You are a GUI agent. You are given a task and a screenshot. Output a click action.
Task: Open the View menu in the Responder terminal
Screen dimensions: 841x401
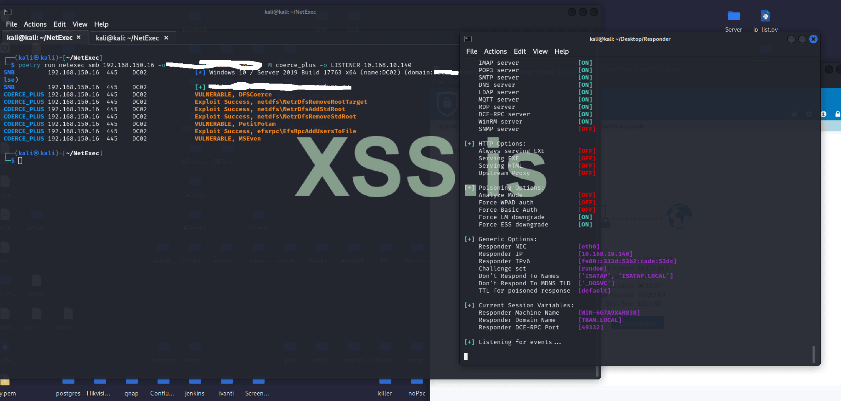coord(540,51)
